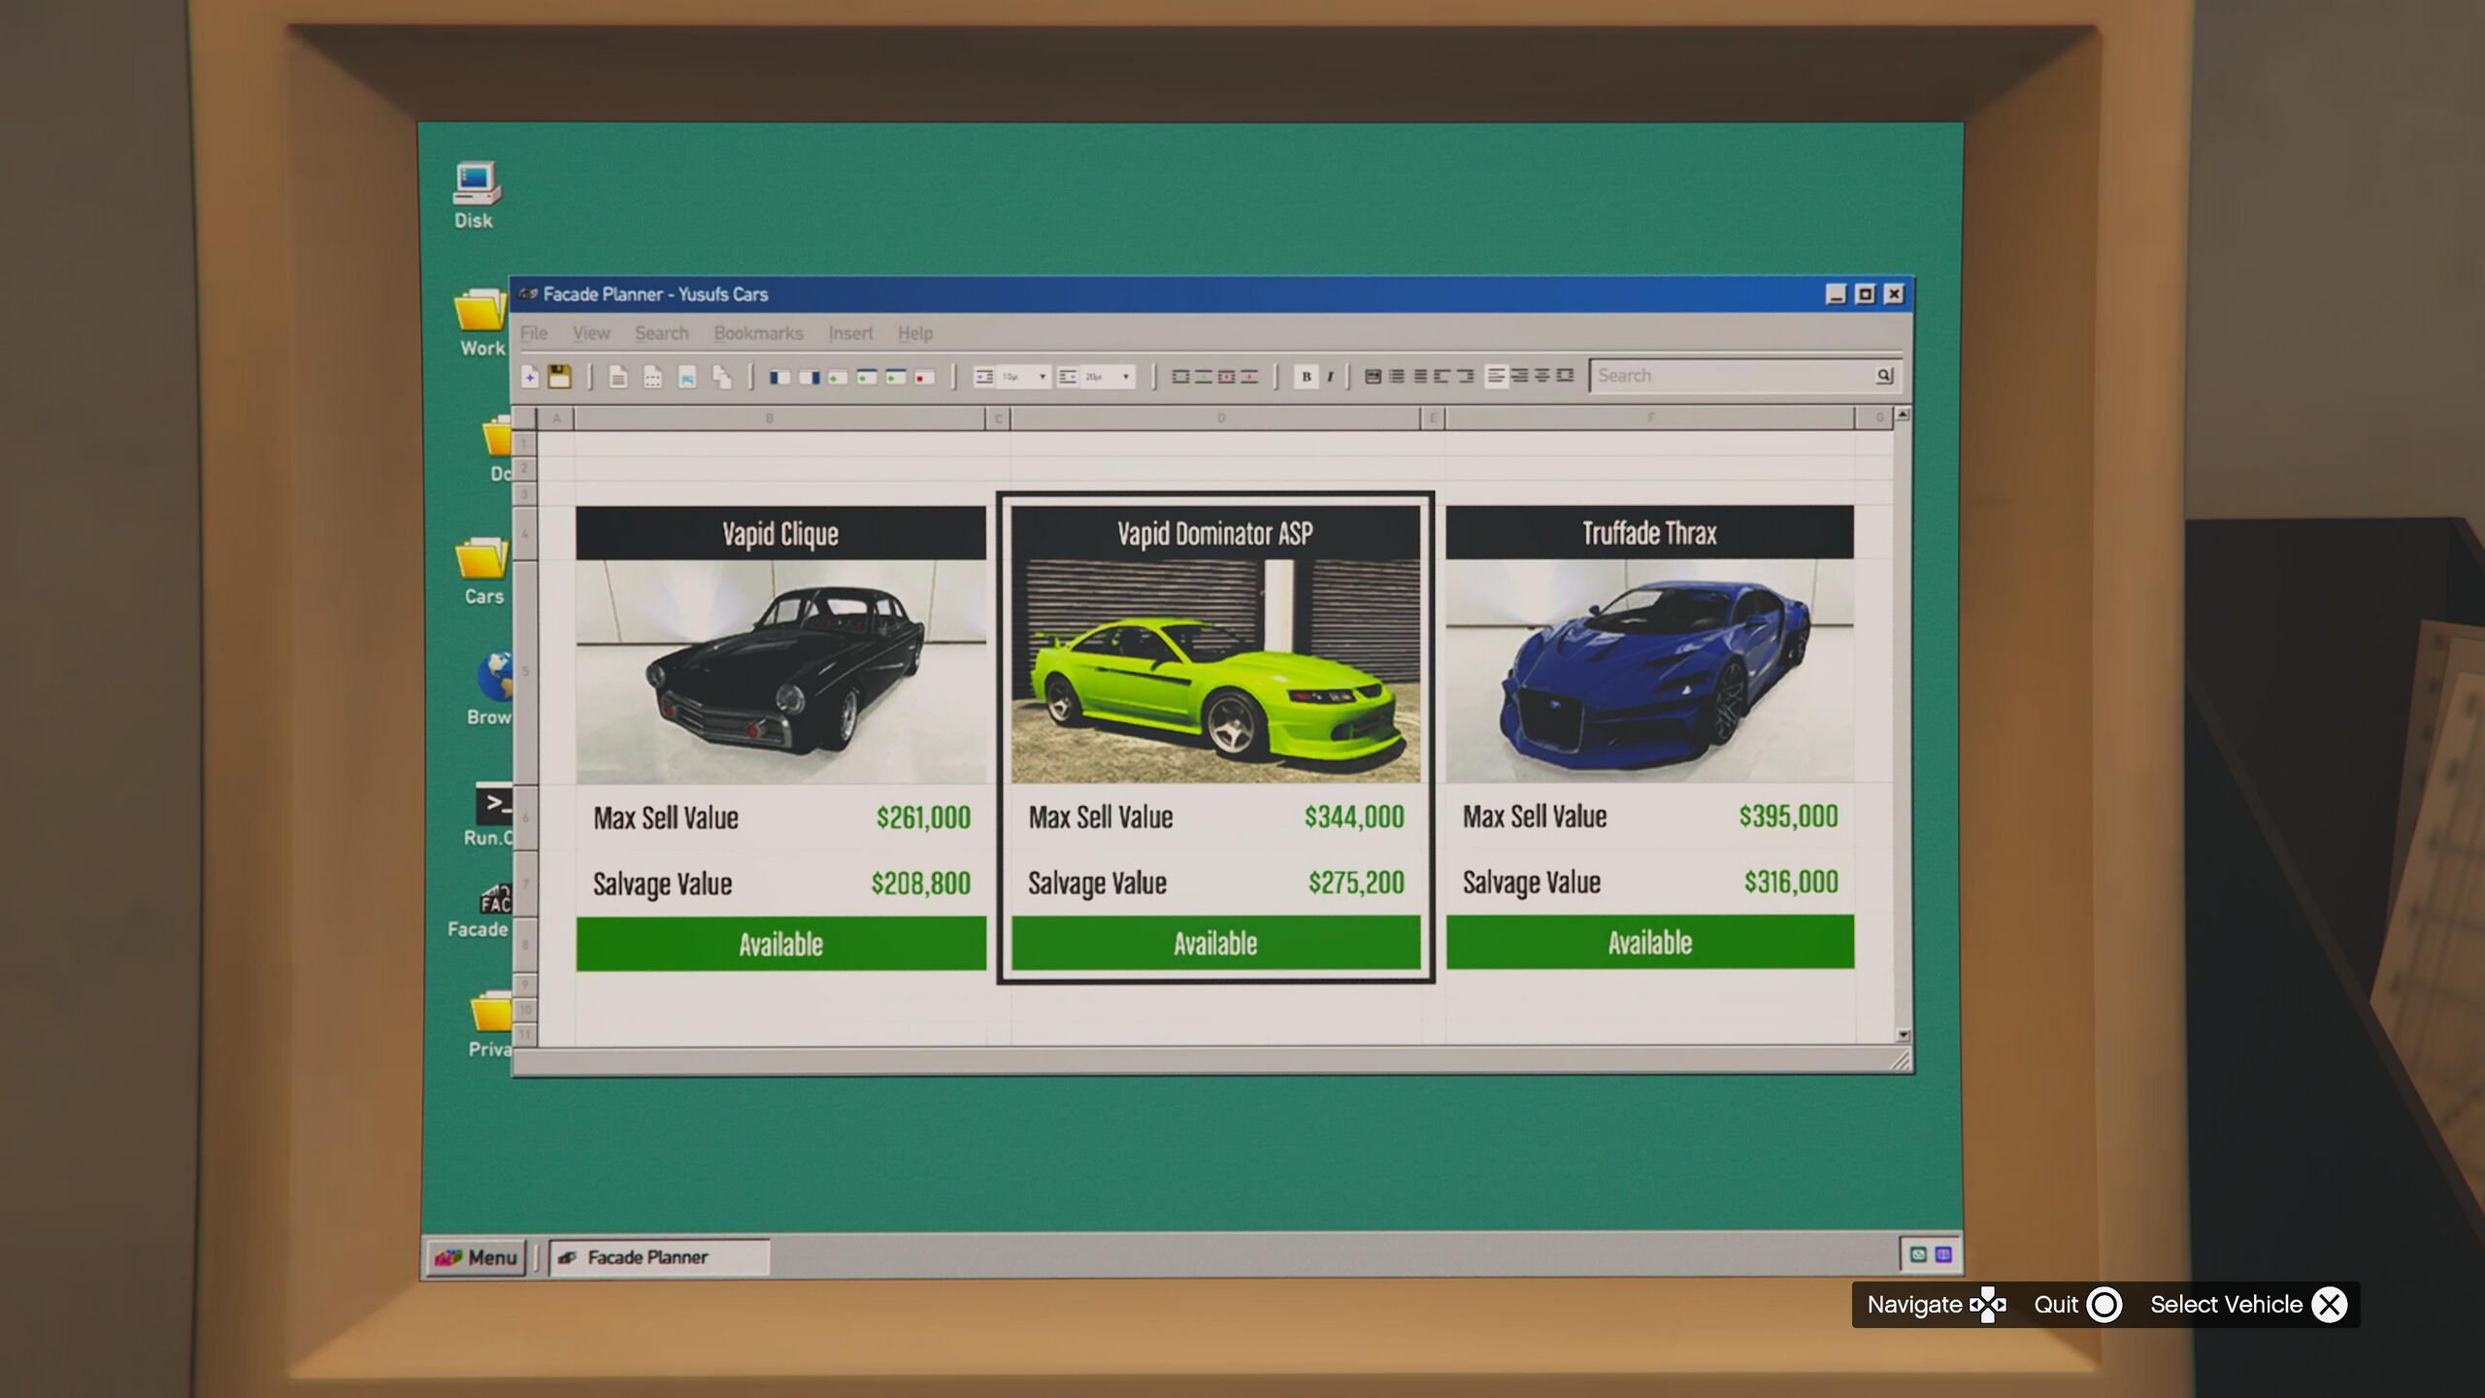Click scroll down arrow in spreadsheet

click(1903, 1035)
